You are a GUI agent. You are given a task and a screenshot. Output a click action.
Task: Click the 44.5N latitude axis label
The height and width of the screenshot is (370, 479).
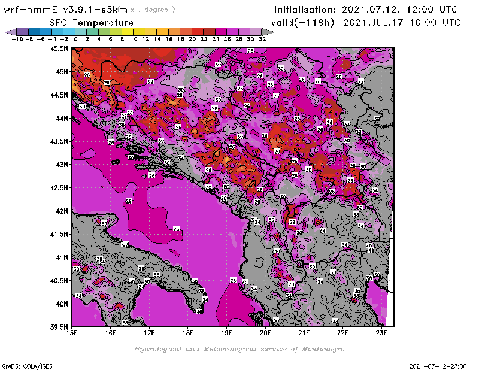click(x=59, y=95)
